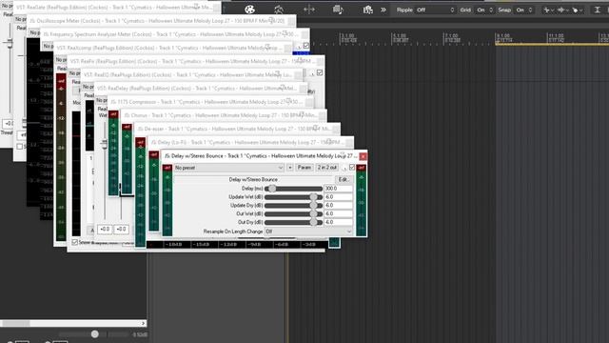Screen dimensions: 609x343
Task: Click the Update Dry (dB) slider
Action: pos(294,206)
